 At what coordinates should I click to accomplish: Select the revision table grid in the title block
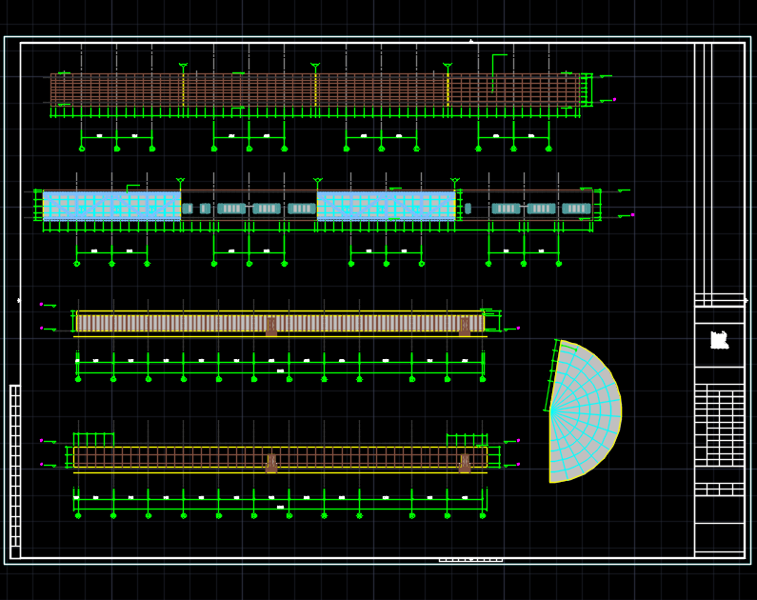pyautogui.click(x=719, y=425)
